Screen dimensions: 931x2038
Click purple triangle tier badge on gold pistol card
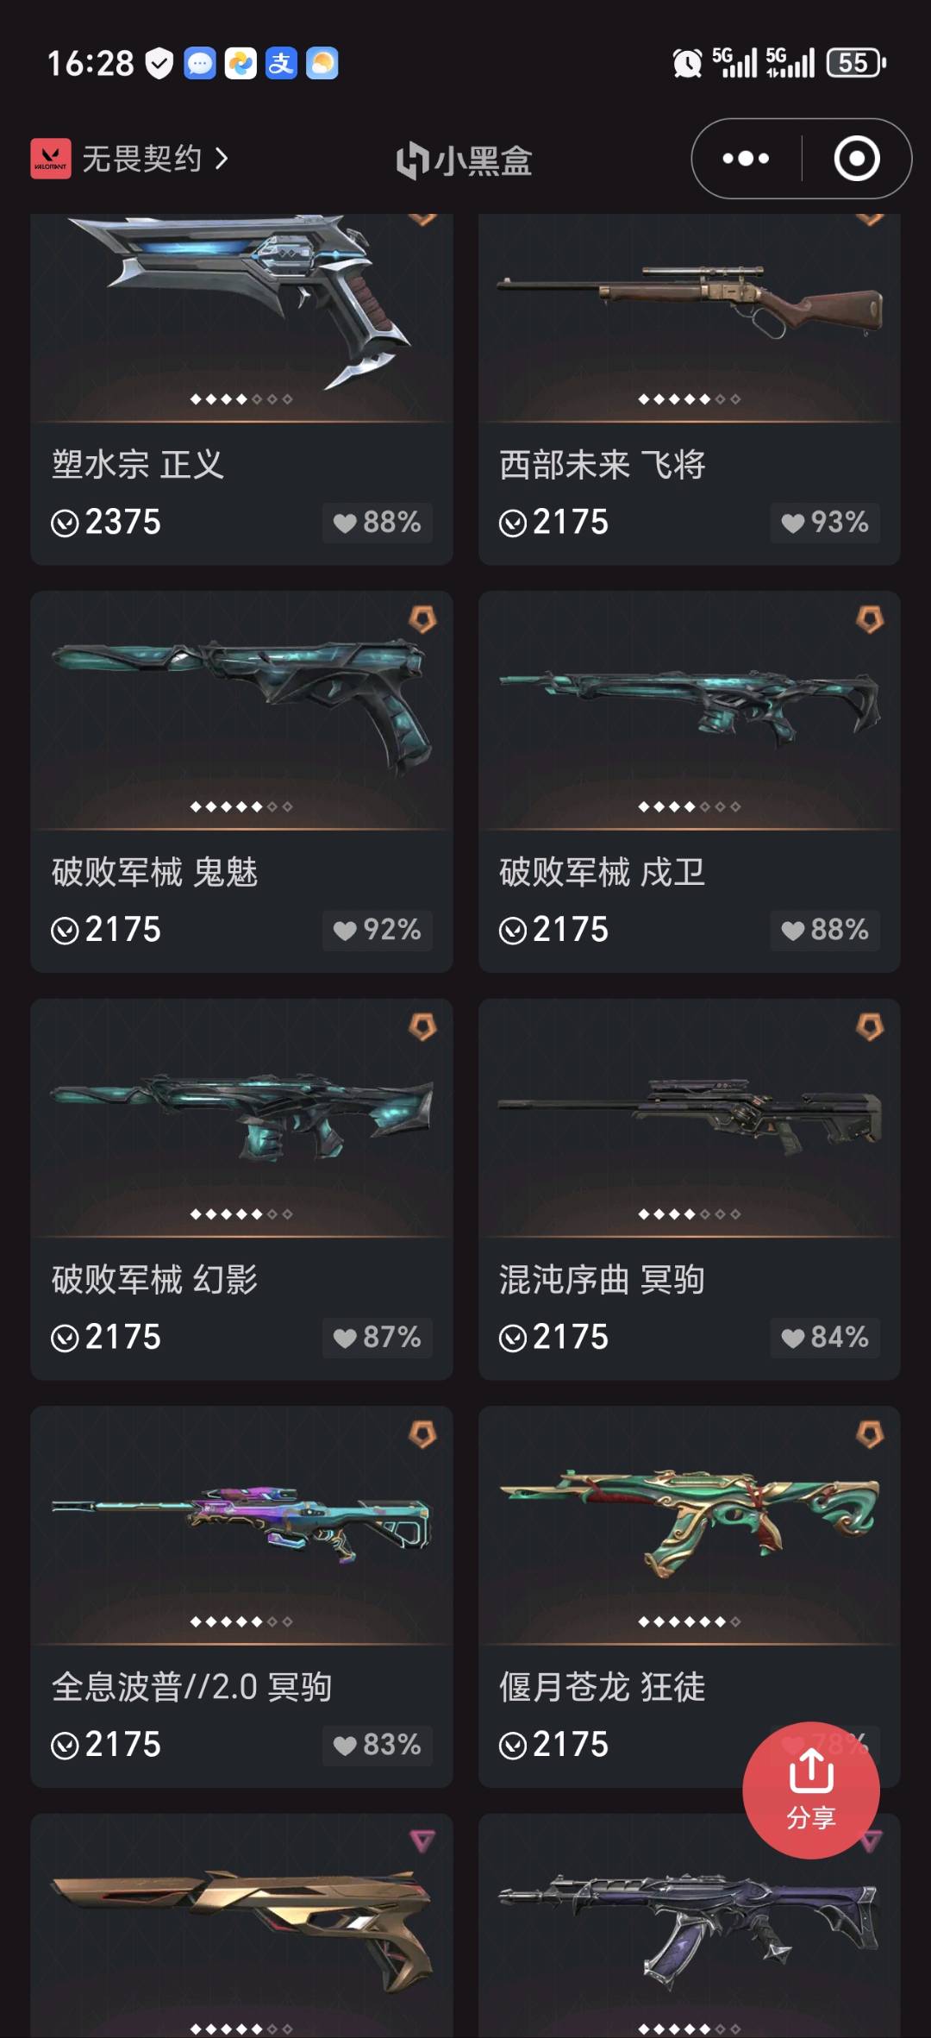pyautogui.click(x=422, y=1841)
